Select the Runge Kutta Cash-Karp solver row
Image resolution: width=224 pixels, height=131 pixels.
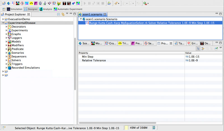click(x=150, y=23)
